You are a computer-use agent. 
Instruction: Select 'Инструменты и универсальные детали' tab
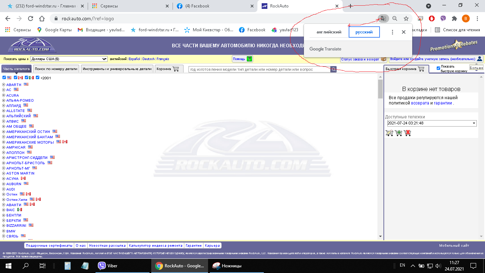(x=117, y=69)
